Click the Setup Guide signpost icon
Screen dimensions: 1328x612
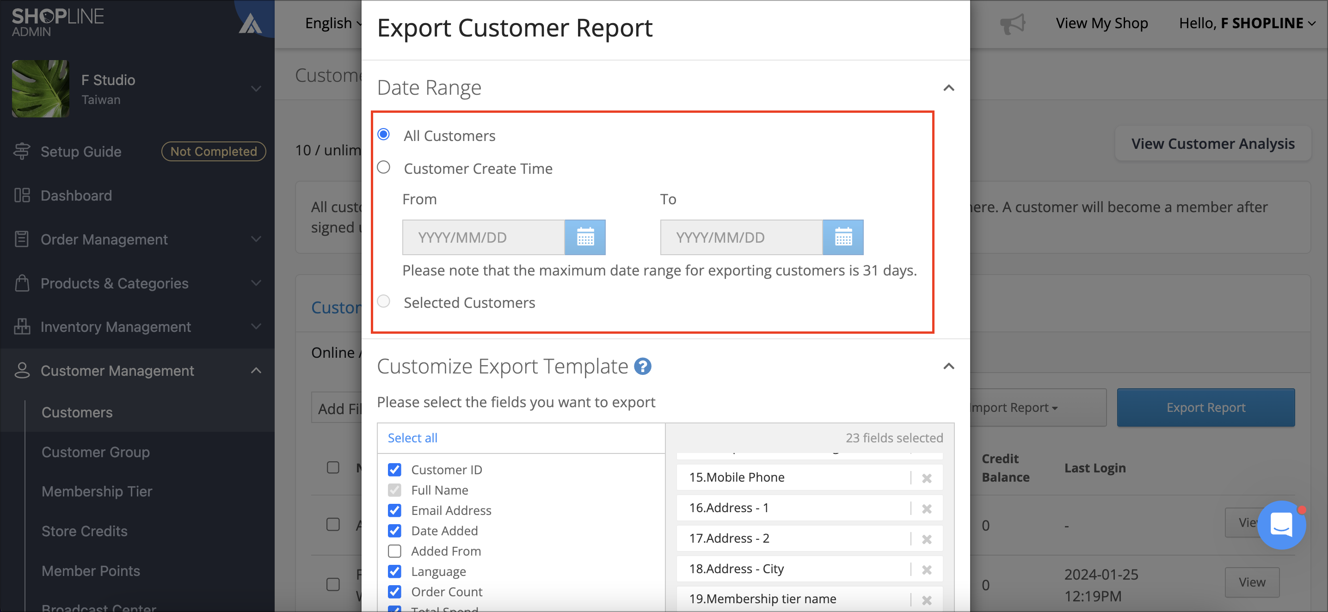(x=22, y=151)
